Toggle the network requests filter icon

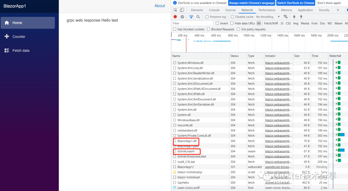pyautogui.click(x=191, y=17)
